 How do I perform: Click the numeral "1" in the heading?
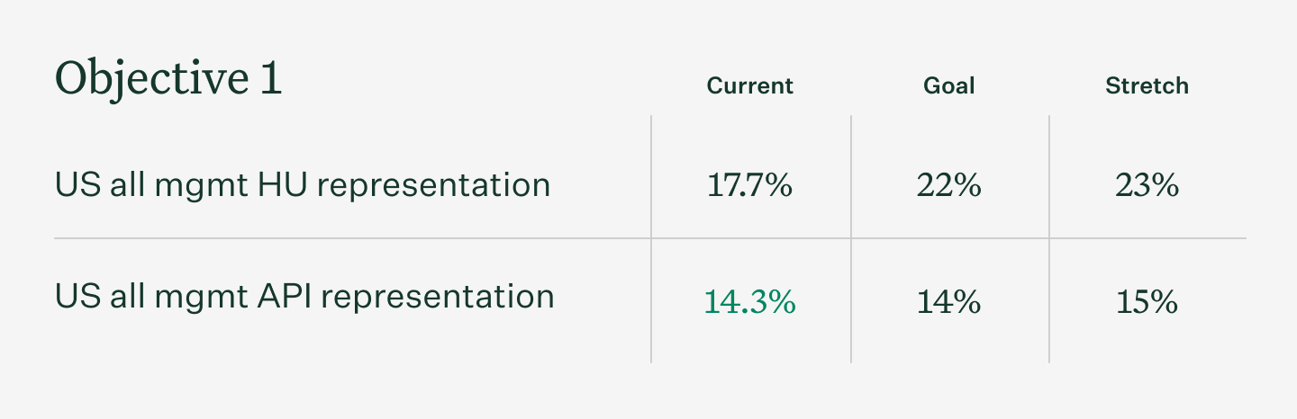click(x=270, y=78)
